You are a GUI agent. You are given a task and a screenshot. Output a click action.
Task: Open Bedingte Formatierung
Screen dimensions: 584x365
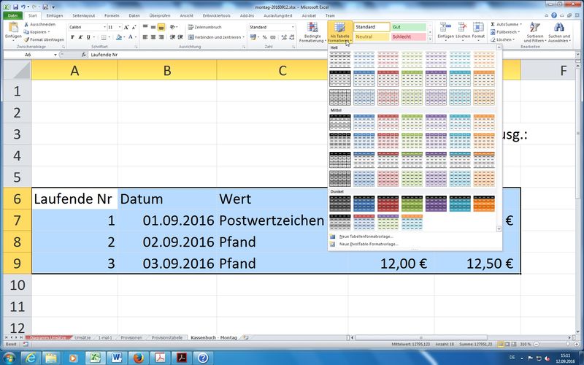tap(312, 32)
